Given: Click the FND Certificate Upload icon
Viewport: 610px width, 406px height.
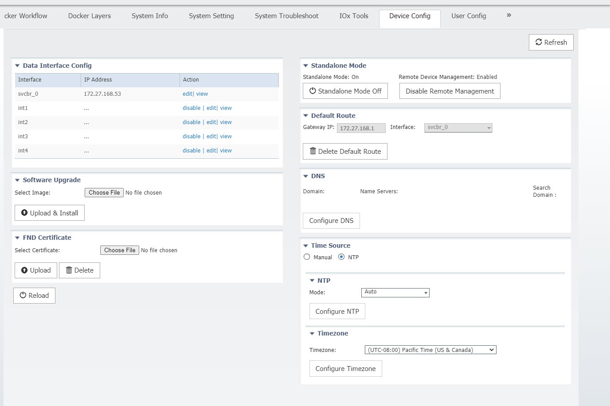Looking at the screenshot, I should (24, 270).
